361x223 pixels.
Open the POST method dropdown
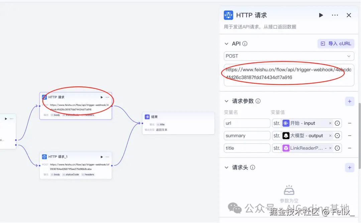[x=289, y=56]
